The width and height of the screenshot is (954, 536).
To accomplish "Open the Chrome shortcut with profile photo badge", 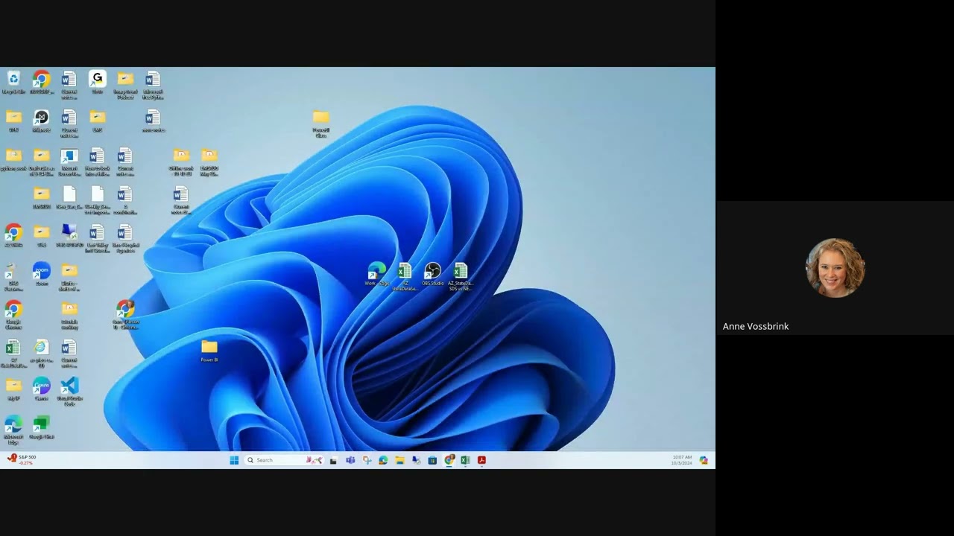I will [125, 315].
